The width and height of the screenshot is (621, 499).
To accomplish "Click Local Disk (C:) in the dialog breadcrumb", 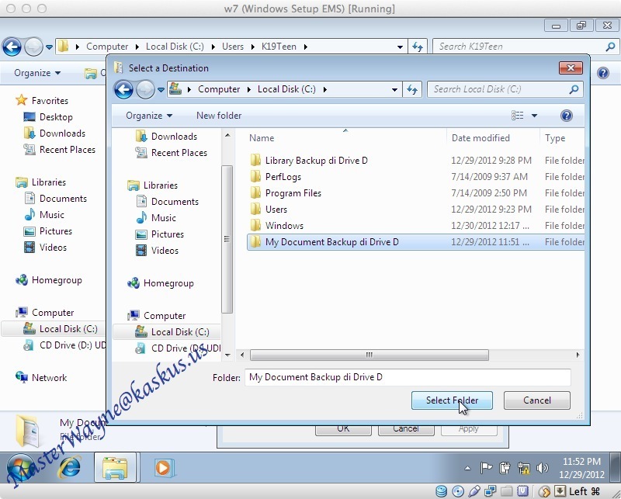I will tap(286, 89).
